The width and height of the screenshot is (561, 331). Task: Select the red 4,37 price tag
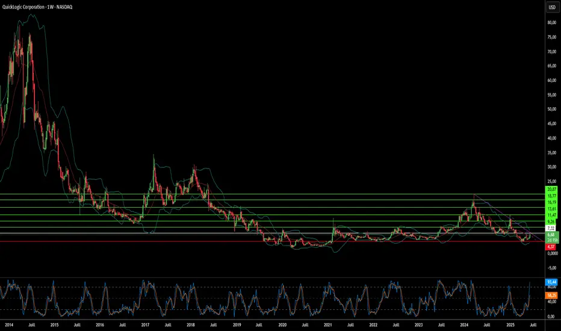click(x=551, y=247)
